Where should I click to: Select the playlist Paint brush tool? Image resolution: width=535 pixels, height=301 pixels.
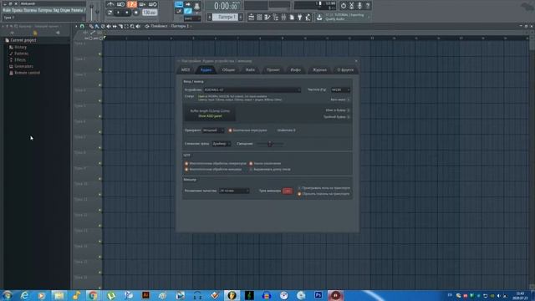click(x=97, y=26)
